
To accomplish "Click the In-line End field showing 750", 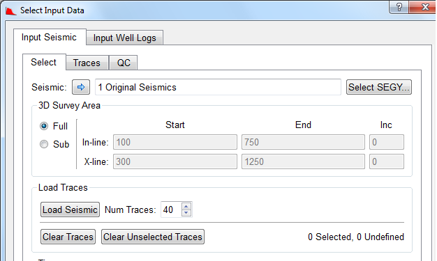I will pyautogui.click(x=303, y=142).
